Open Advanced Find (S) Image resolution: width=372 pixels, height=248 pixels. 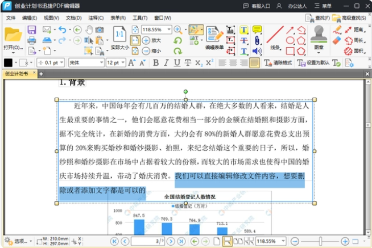349,18
